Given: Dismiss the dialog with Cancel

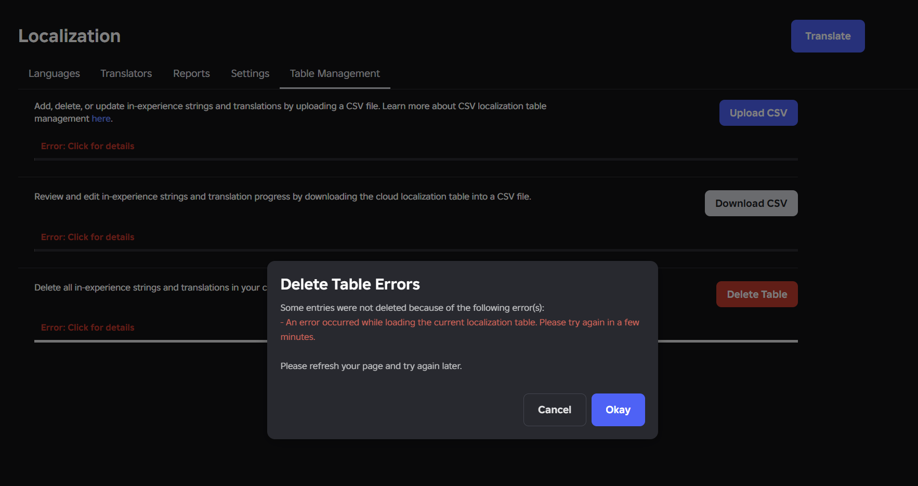Looking at the screenshot, I should tap(555, 410).
